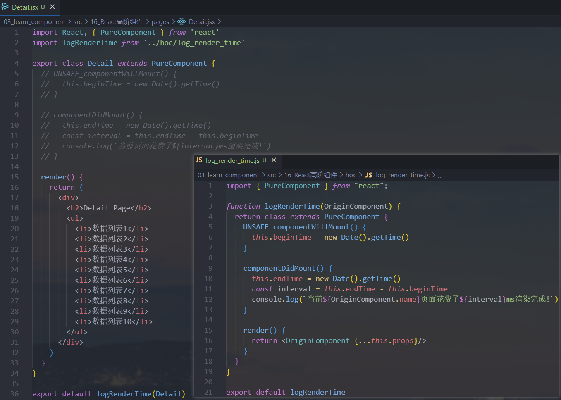Click 'const interval' declaration in log_render_time.js line 11
This screenshot has width=561, height=400.
point(281,289)
